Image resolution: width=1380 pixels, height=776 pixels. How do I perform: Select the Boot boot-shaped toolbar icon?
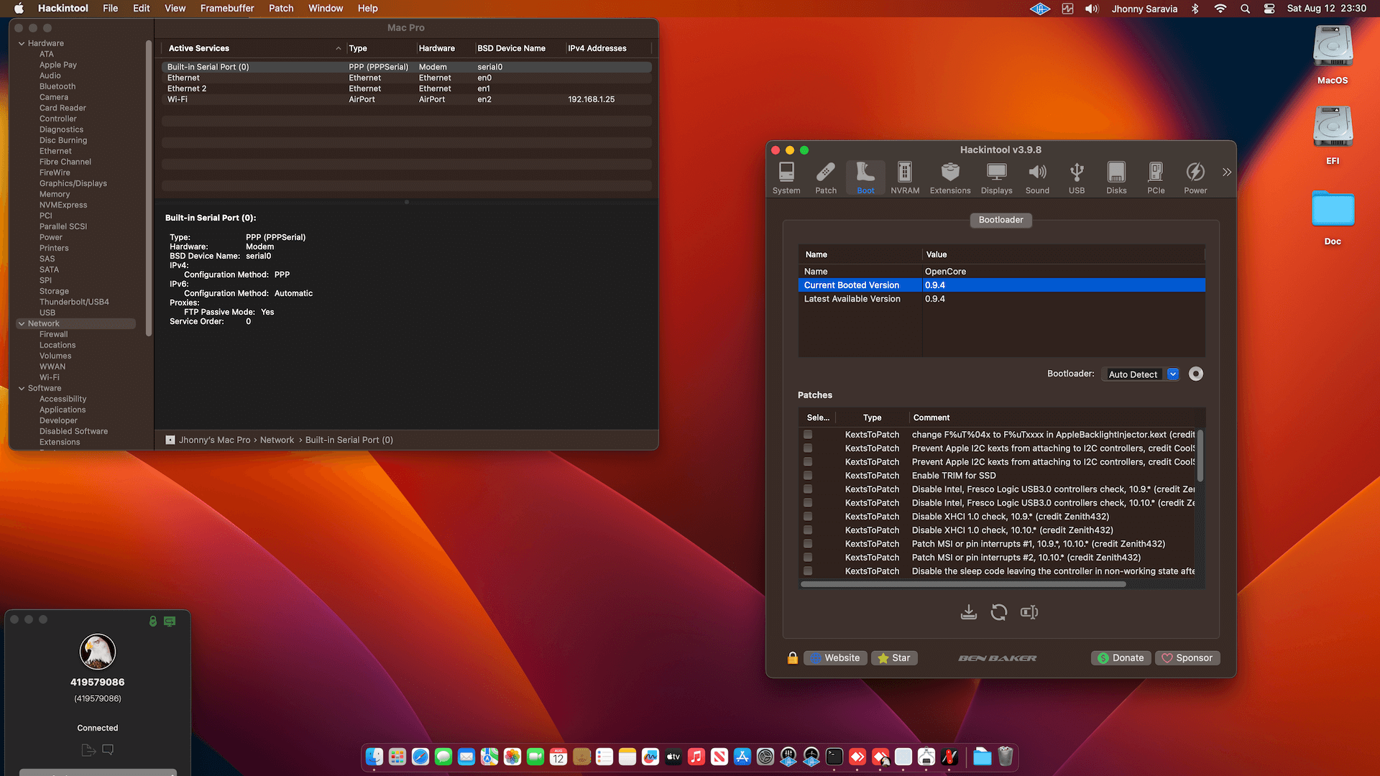[x=865, y=177]
